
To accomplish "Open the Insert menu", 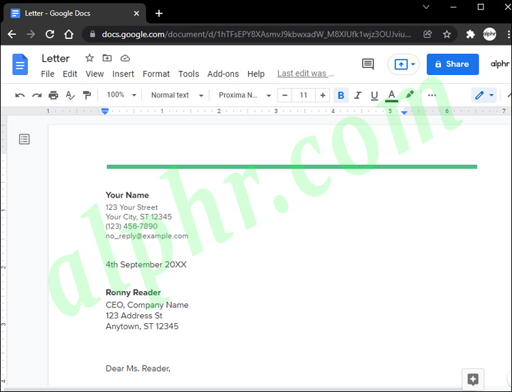I will click(x=123, y=74).
